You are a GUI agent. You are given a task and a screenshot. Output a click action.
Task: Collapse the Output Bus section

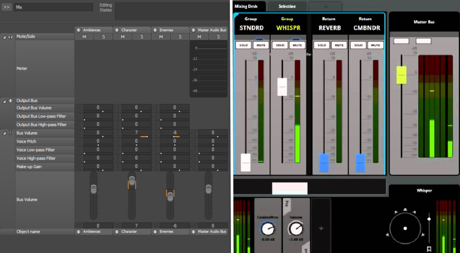(x=4, y=101)
